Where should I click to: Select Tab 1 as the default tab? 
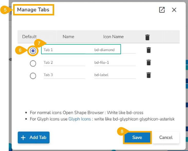[x=33, y=51]
